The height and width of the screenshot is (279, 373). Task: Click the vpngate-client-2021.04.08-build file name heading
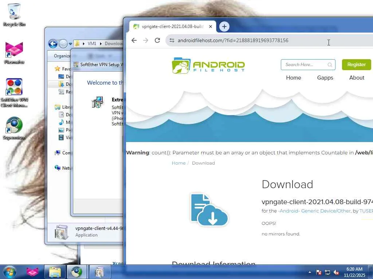pos(317,202)
